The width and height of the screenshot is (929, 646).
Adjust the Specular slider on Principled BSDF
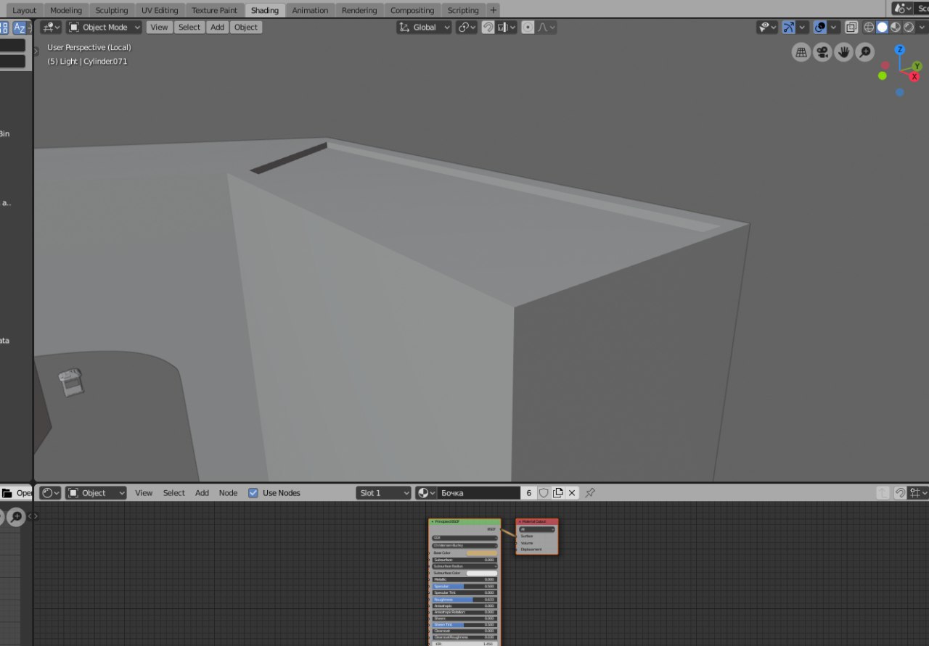(x=464, y=587)
